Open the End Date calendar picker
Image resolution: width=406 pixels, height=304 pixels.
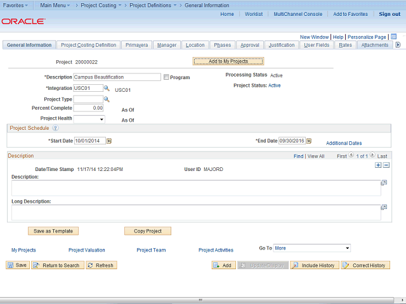309,141
